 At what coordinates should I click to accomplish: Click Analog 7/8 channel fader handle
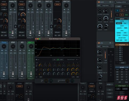[13, 32]
